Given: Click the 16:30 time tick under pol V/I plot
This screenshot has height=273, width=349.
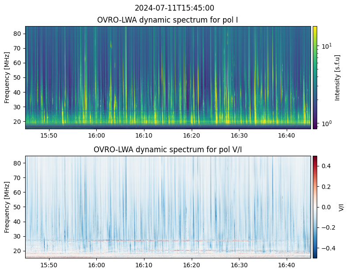Looking at the screenshot, I should (x=239, y=265).
